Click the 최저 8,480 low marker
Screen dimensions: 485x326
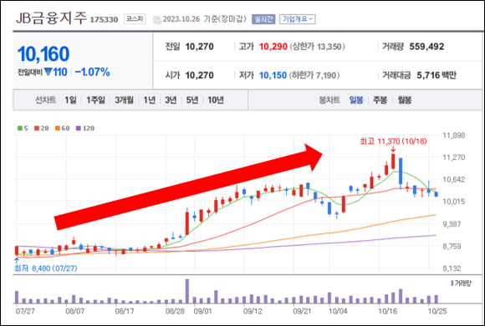pyautogui.click(x=46, y=268)
